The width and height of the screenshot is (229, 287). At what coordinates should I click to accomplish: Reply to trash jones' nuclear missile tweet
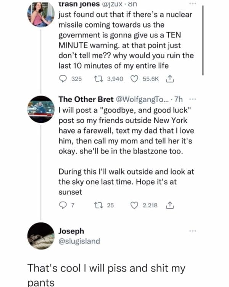[65, 79]
